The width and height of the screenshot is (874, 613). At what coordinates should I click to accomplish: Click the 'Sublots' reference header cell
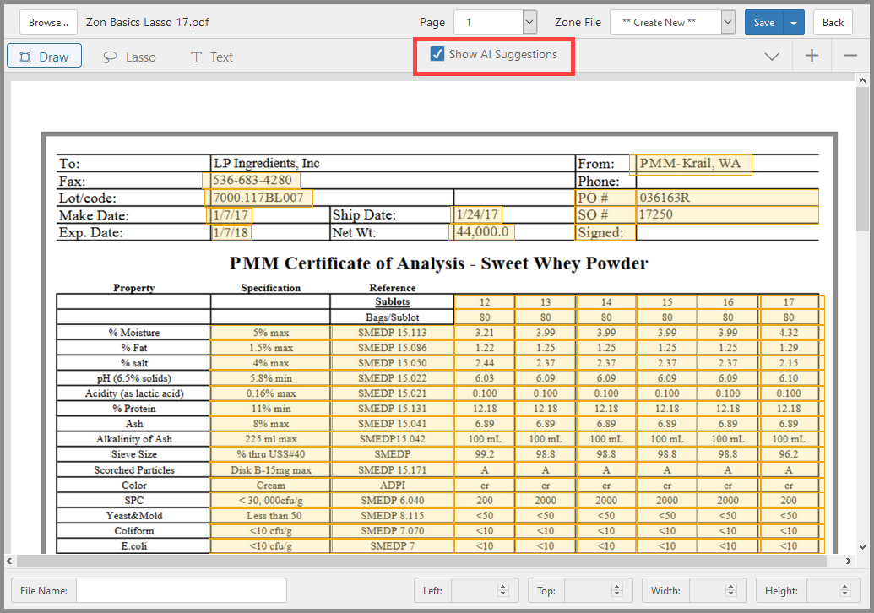pyautogui.click(x=393, y=301)
